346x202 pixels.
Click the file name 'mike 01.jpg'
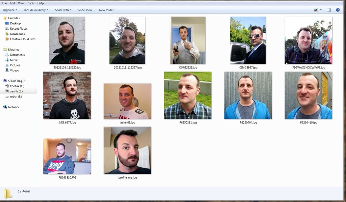coord(127,122)
